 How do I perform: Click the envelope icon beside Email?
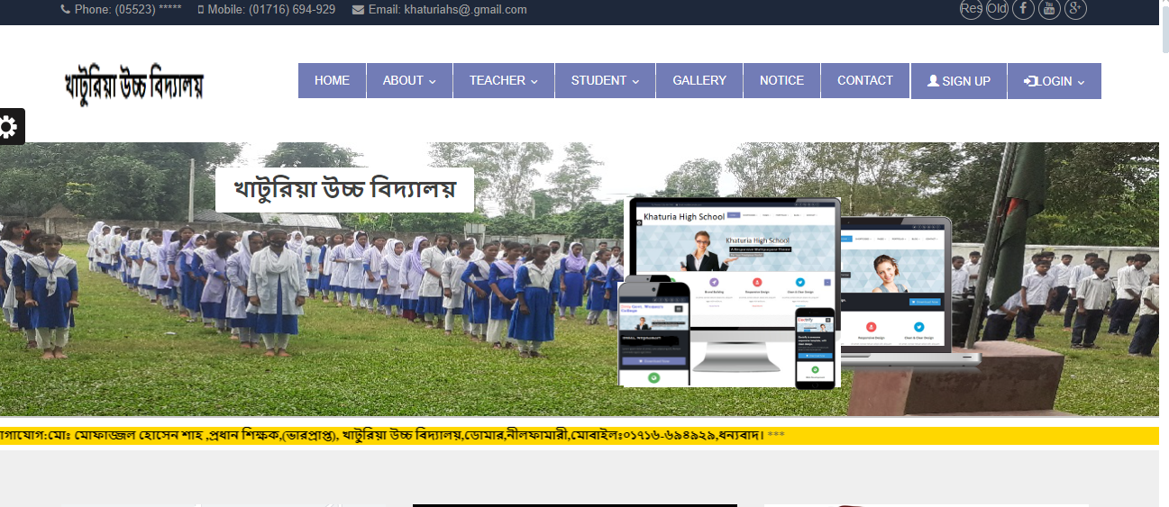pyautogui.click(x=358, y=10)
